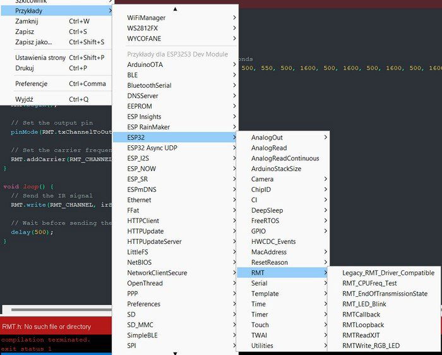Image resolution: width=442 pixels, height=355 pixels.
Task: Open SD_MMC examples submenu
Action: [175, 325]
